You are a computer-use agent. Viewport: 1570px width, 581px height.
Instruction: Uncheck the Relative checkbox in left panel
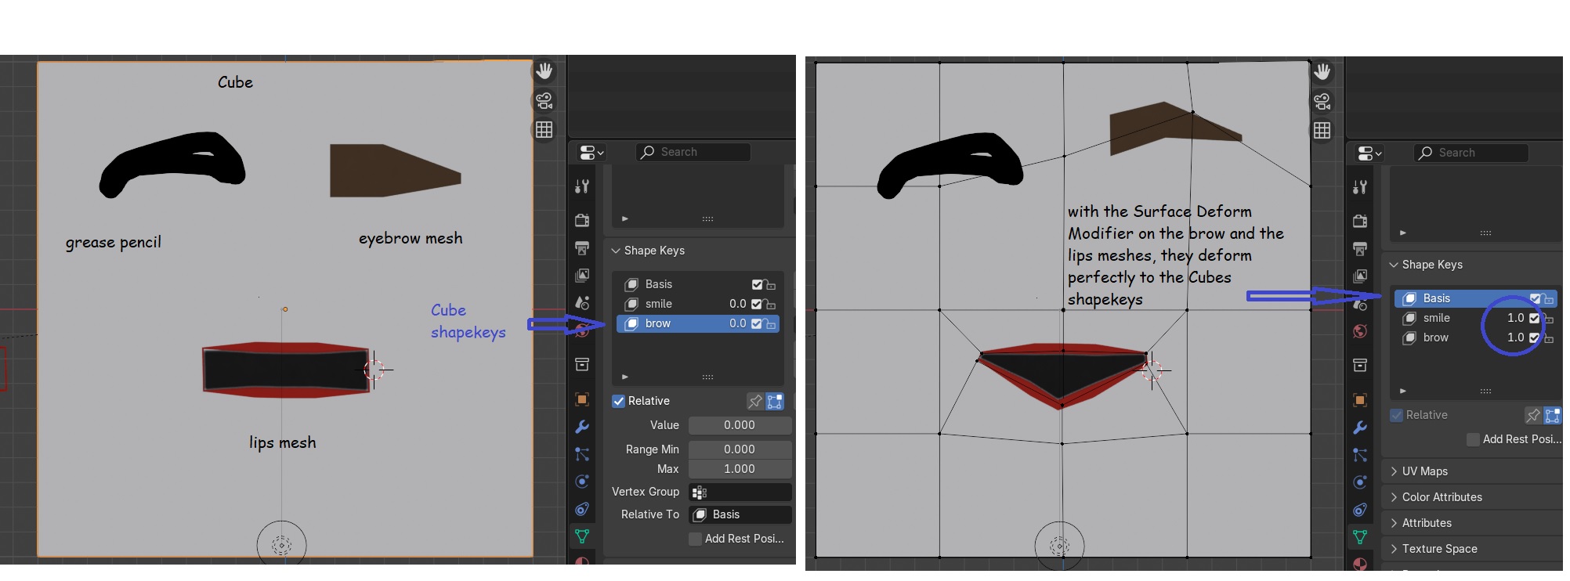(619, 401)
